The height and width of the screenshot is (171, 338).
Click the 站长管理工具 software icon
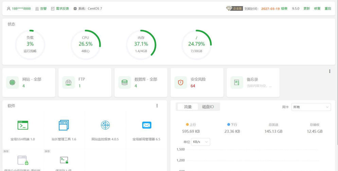click(64, 125)
